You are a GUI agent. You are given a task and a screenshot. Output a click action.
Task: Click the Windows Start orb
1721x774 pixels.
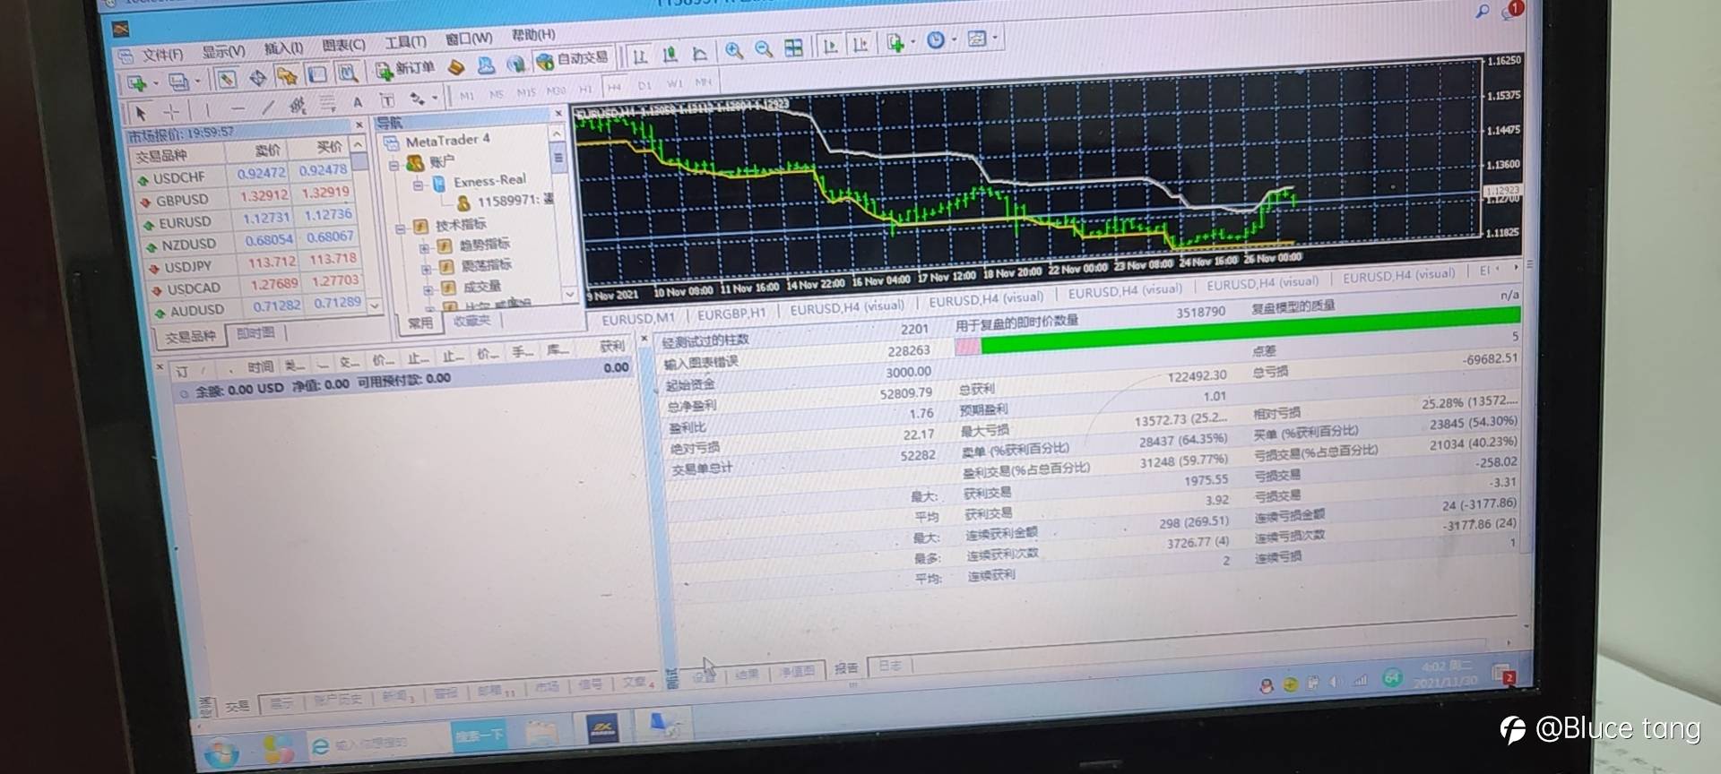tap(221, 752)
